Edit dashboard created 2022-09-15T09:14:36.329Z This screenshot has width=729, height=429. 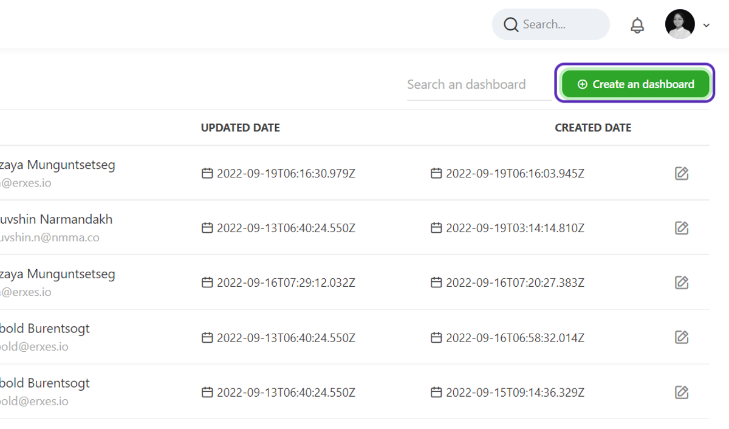[682, 392]
